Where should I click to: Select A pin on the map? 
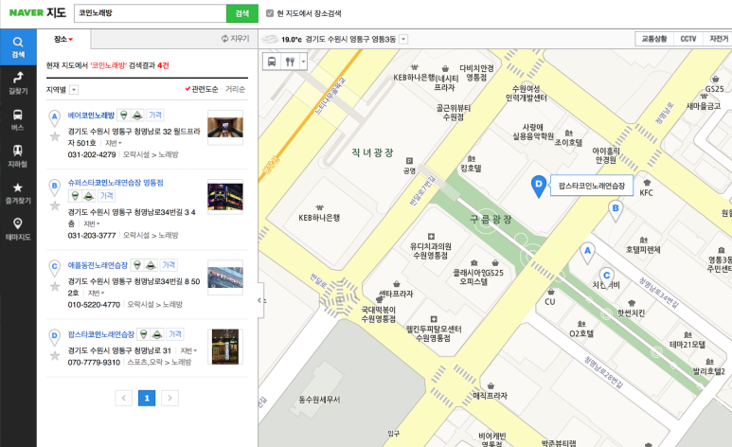587,253
